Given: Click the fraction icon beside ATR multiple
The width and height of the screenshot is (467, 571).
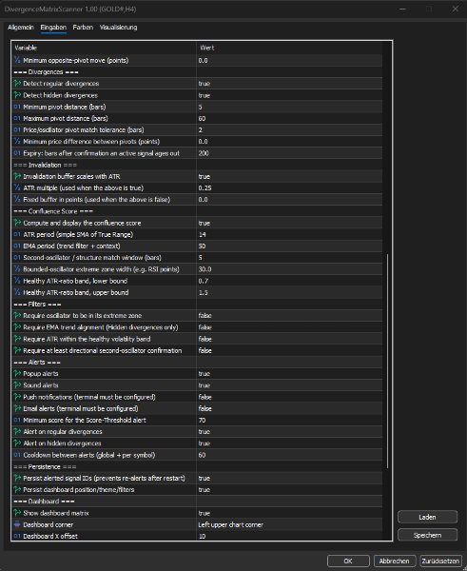Looking at the screenshot, I should pyautogui.click(x=17, y=187).
